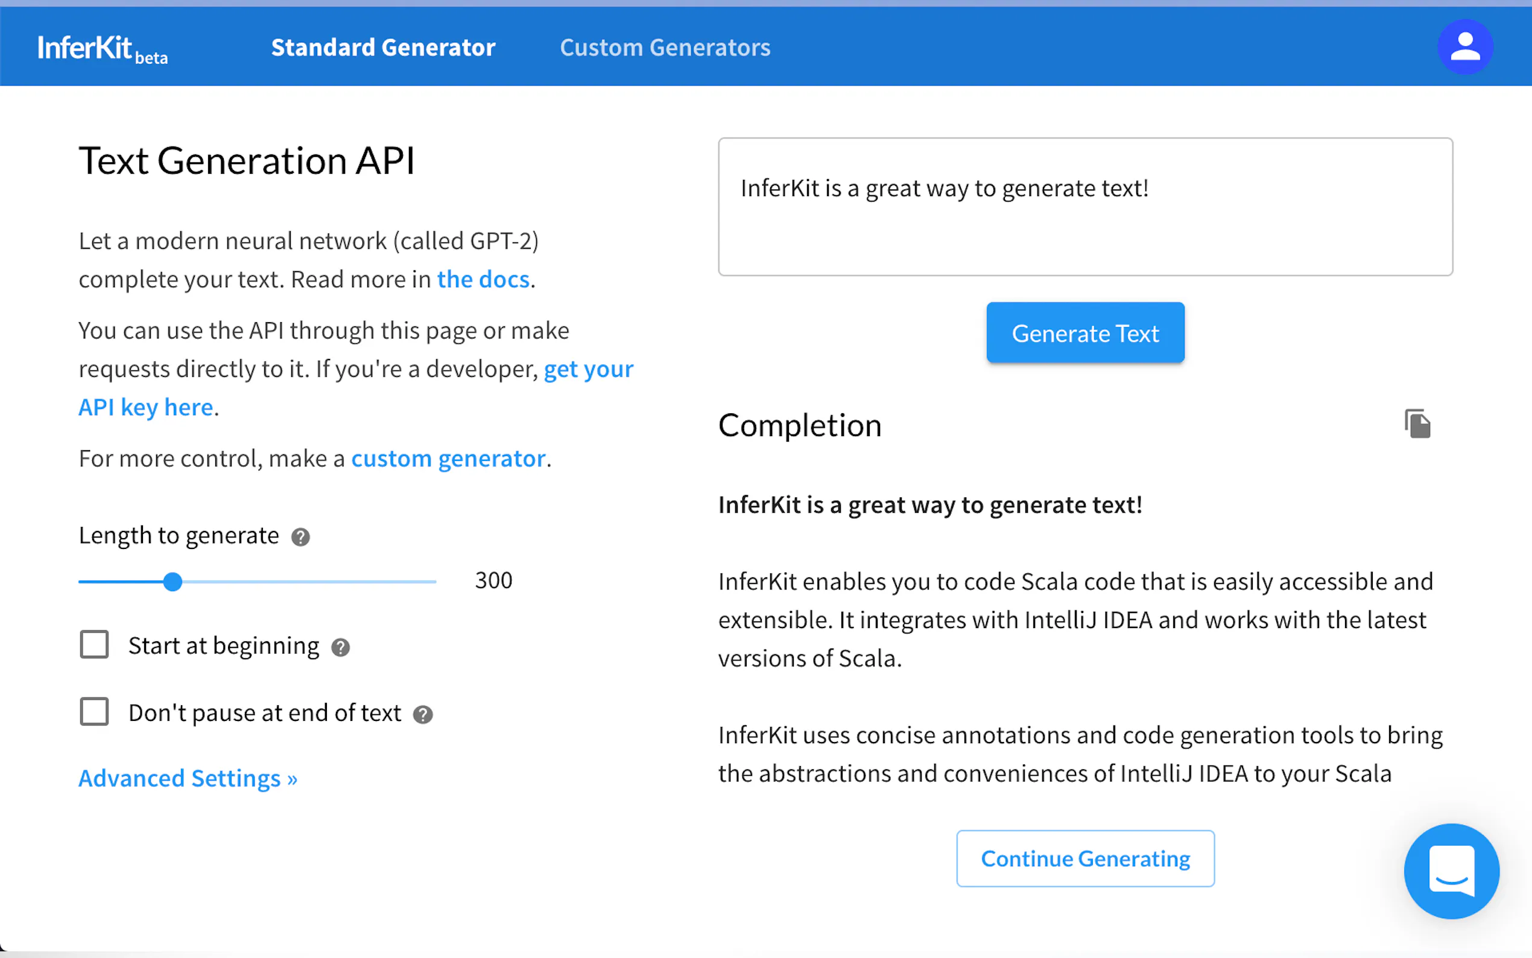Open the user account profile icon
Screen dimensions: 1532x958
tap(1464, 47)
